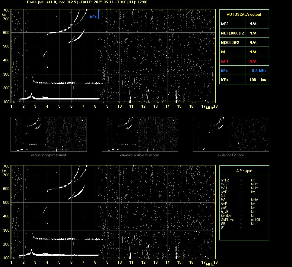Click the ftEs value '8.3 MHz'
This screenshot has width=292, height=267.
259,71
